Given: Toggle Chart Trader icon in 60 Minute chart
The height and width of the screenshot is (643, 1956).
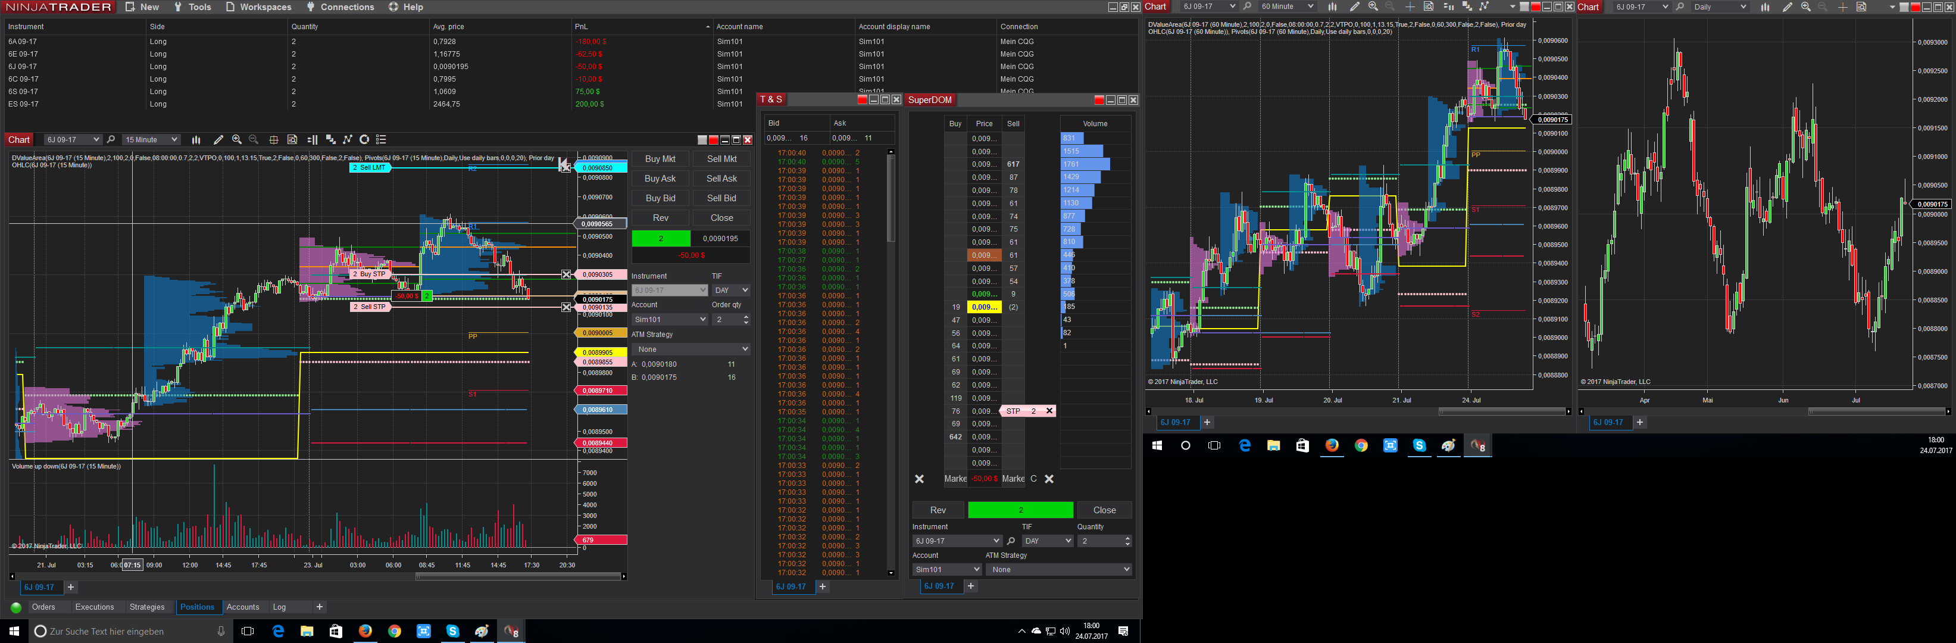Looking at the screenshot, I should tap(1448, 7).
